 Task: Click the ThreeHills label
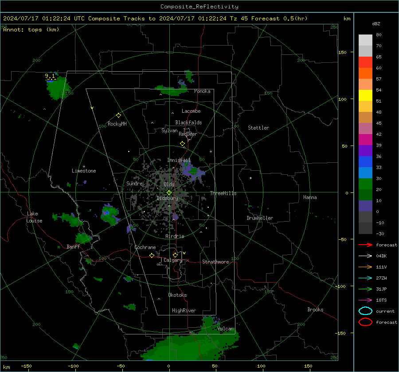pos(223,193)
